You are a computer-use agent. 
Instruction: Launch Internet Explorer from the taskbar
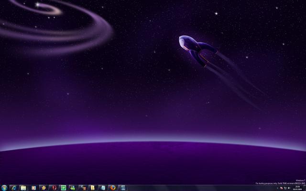pyautogui.click(x=14, y=188)
